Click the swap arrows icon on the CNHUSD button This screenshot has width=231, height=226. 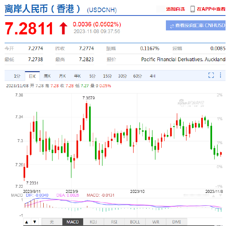tap(172, 26)
